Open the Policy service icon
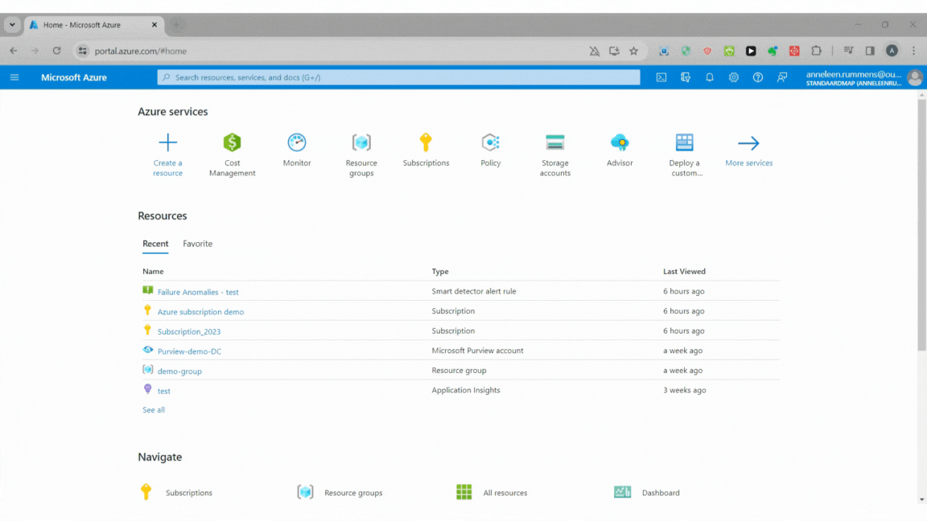Viewport: 927px width, 521px height. coord(491,142)
